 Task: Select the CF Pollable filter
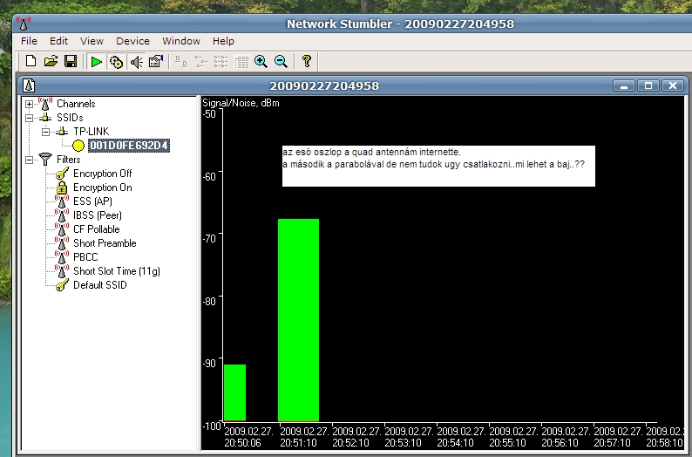[97, 229]
